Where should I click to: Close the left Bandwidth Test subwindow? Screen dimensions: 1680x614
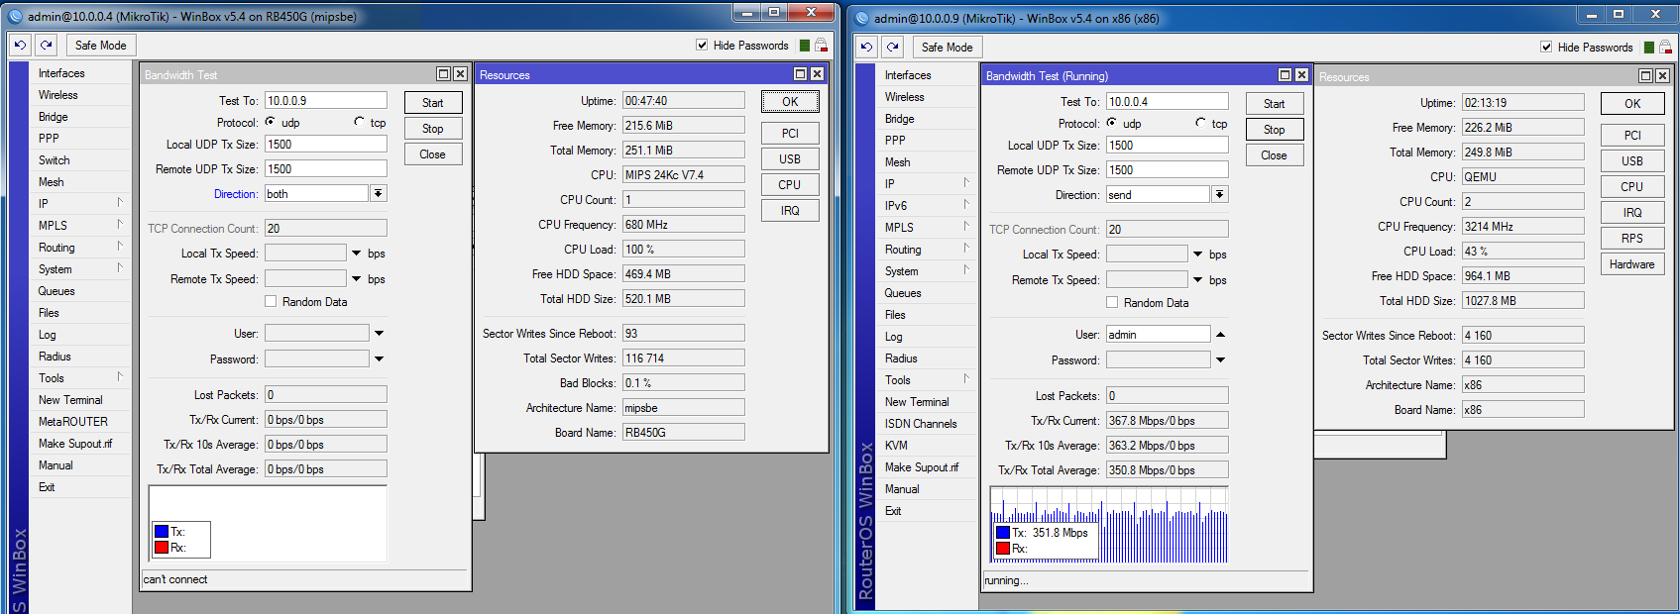pyautogui.click(x=460, y=74)
